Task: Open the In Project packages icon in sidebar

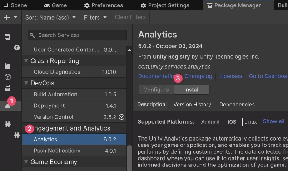Action: pyautogui.click(x=8, y=37)
